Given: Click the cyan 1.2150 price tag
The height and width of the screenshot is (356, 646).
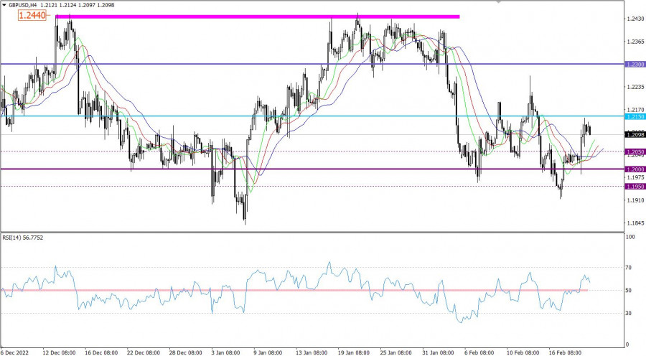Looking at the screenshot, I should [x=635, y=116].
